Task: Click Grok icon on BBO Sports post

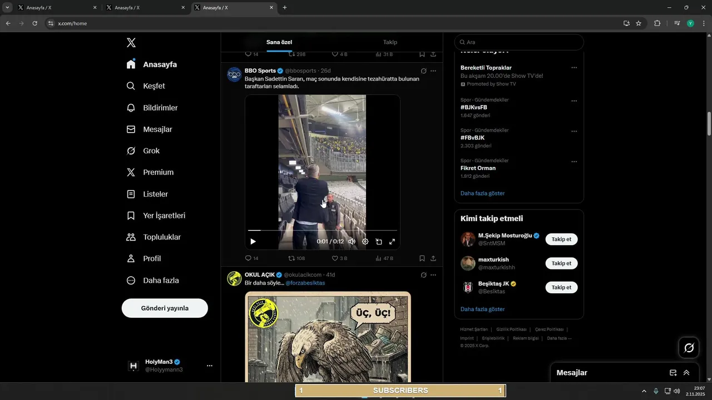Action: 423,71
